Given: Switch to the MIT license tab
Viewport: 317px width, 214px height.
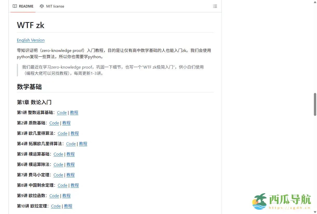Looking at the screenshot, I should click(x=55, y=6).
